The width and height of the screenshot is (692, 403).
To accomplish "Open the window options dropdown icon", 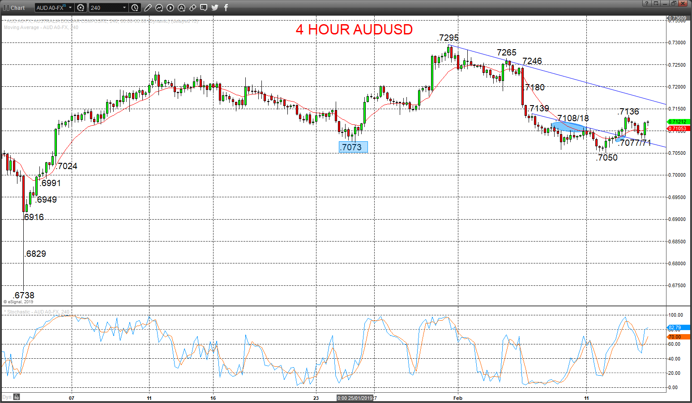I will 656,4.
